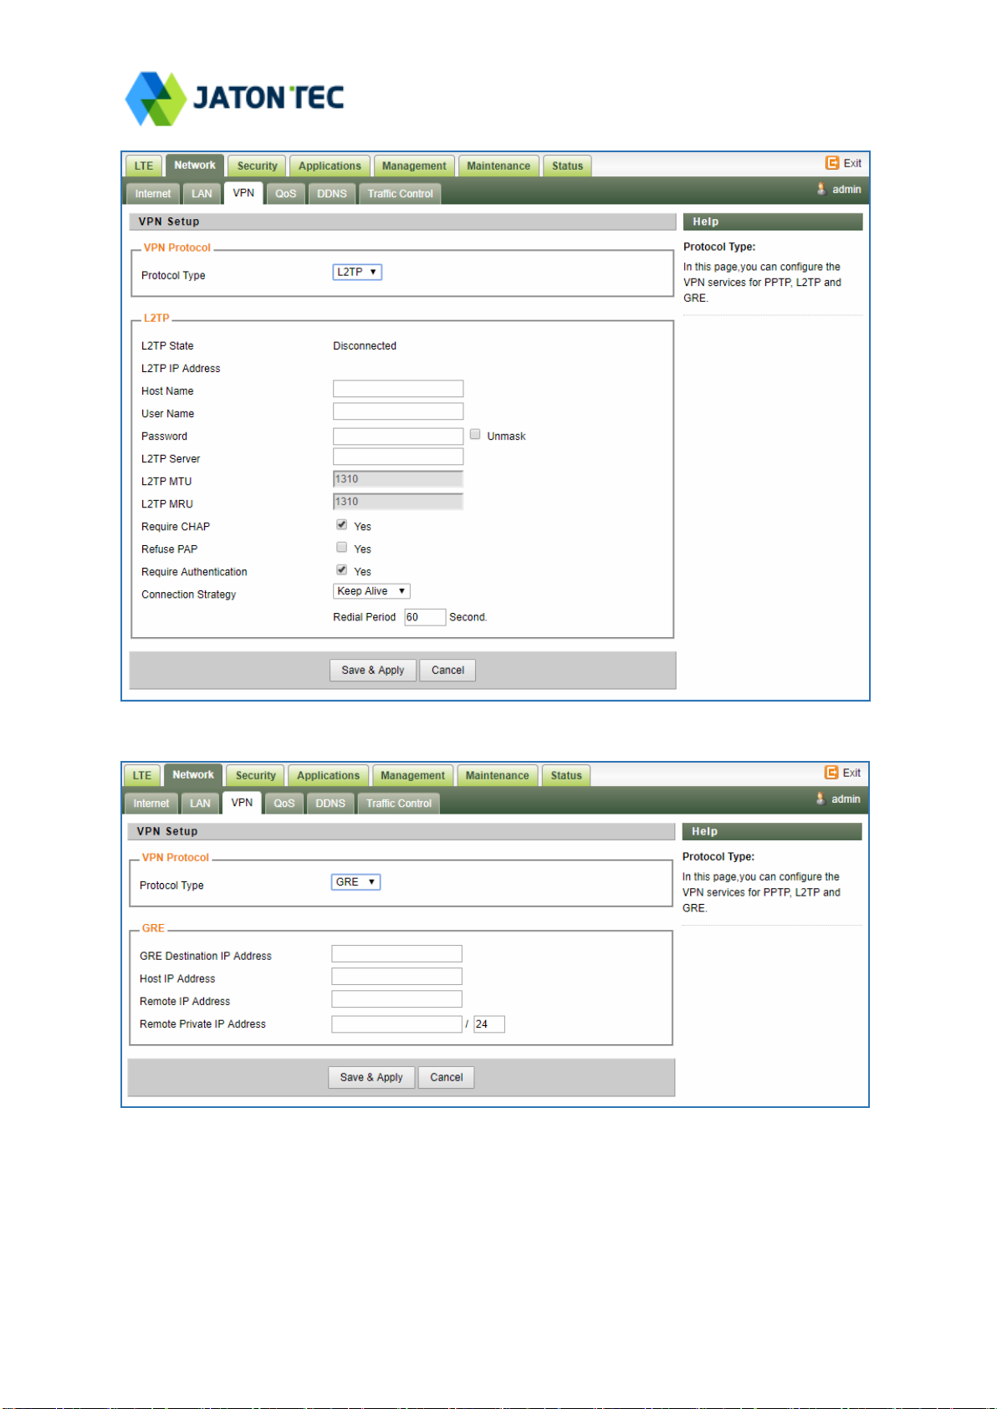Click the Remote Private IP Address field
This screenshot has height=1409, width=997.
[396, 1024]
